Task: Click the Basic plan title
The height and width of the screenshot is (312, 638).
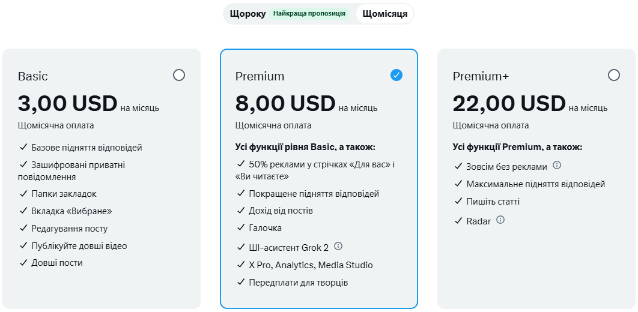Action: [x=33, y=76]
